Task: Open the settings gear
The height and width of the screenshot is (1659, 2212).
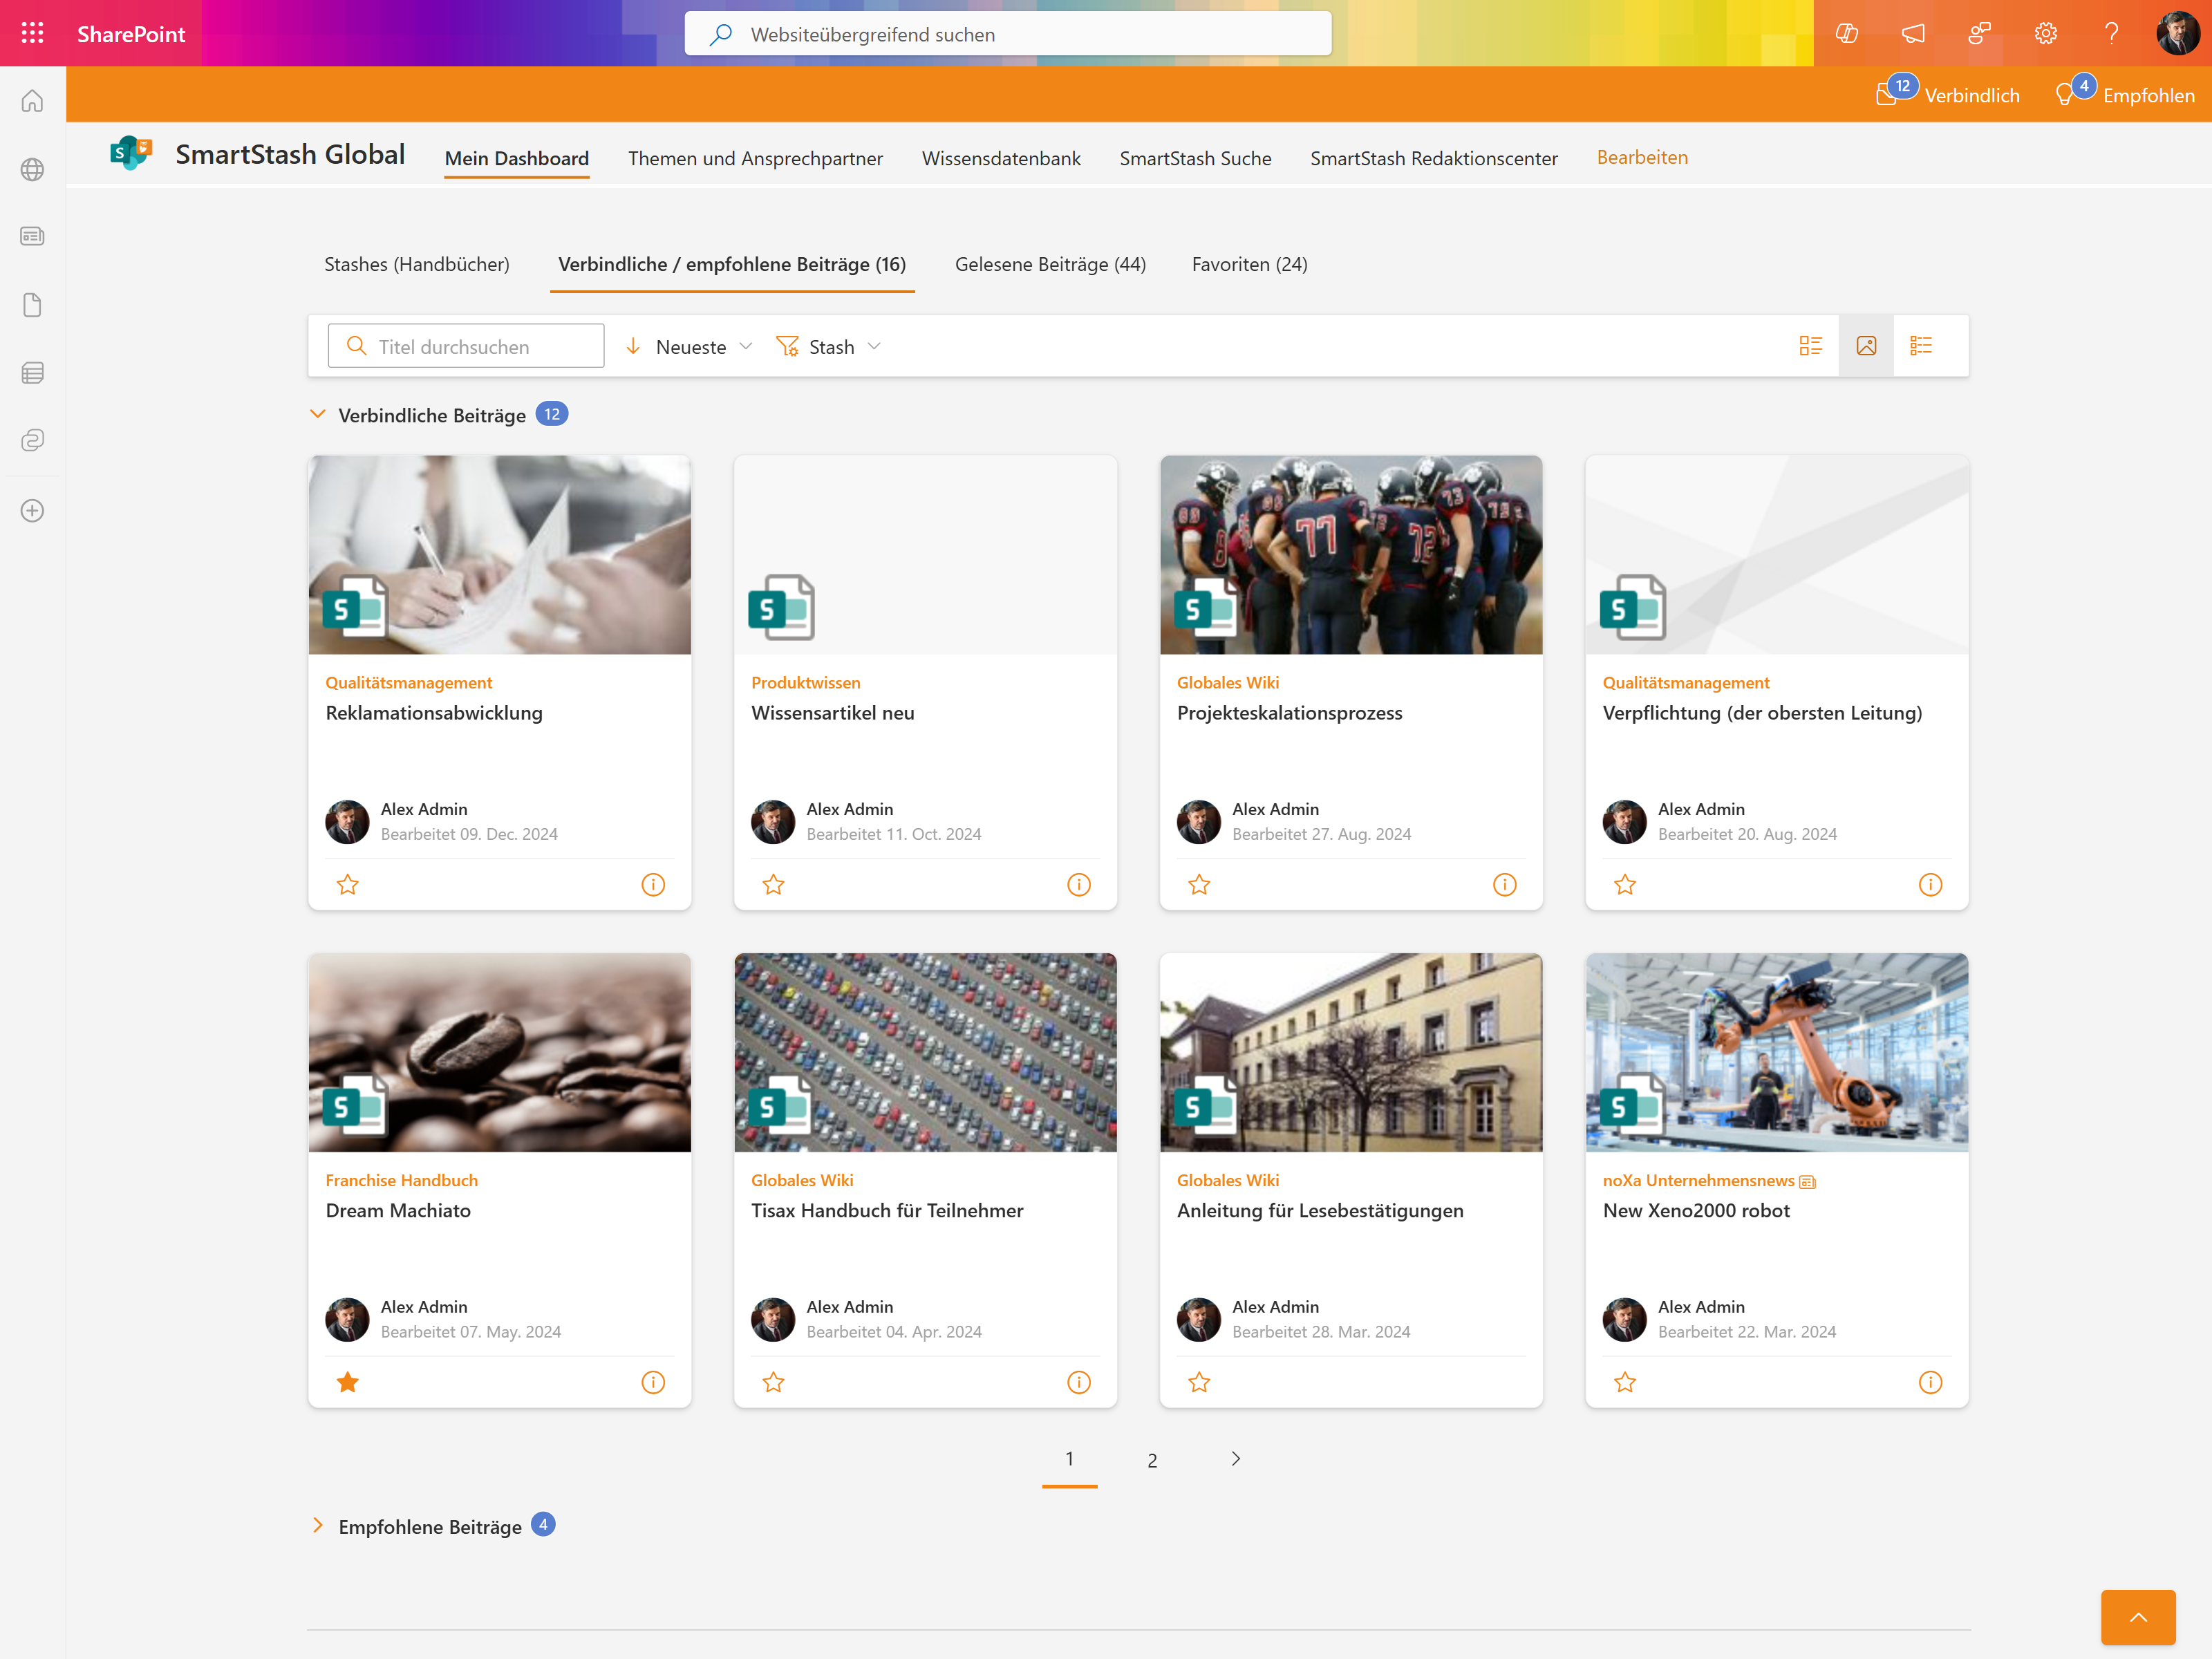Action: [2045, 33]
